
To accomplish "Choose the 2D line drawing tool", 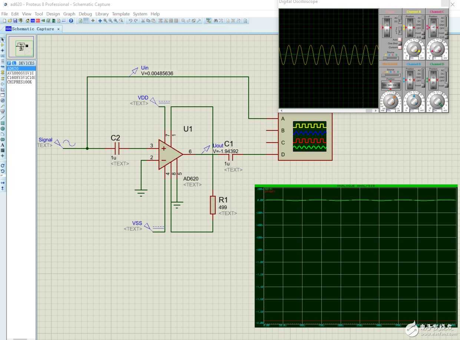I will click(3, 117).
